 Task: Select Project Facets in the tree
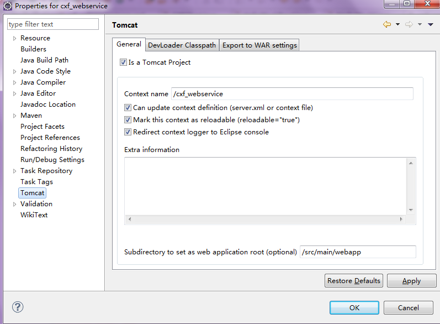[x=43, y=127]
